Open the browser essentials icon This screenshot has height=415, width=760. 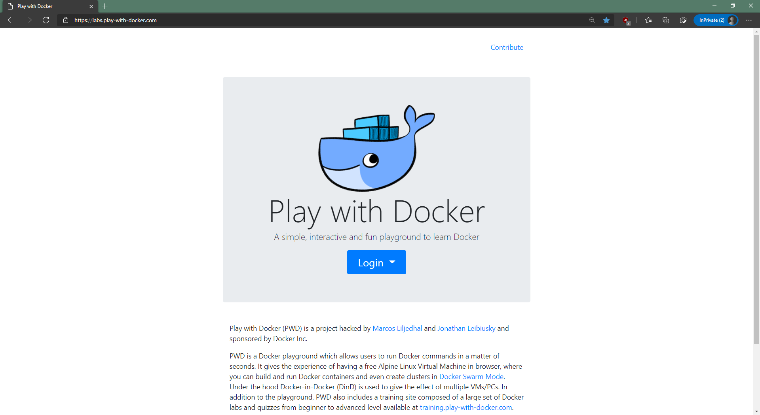tap(683, 20)
